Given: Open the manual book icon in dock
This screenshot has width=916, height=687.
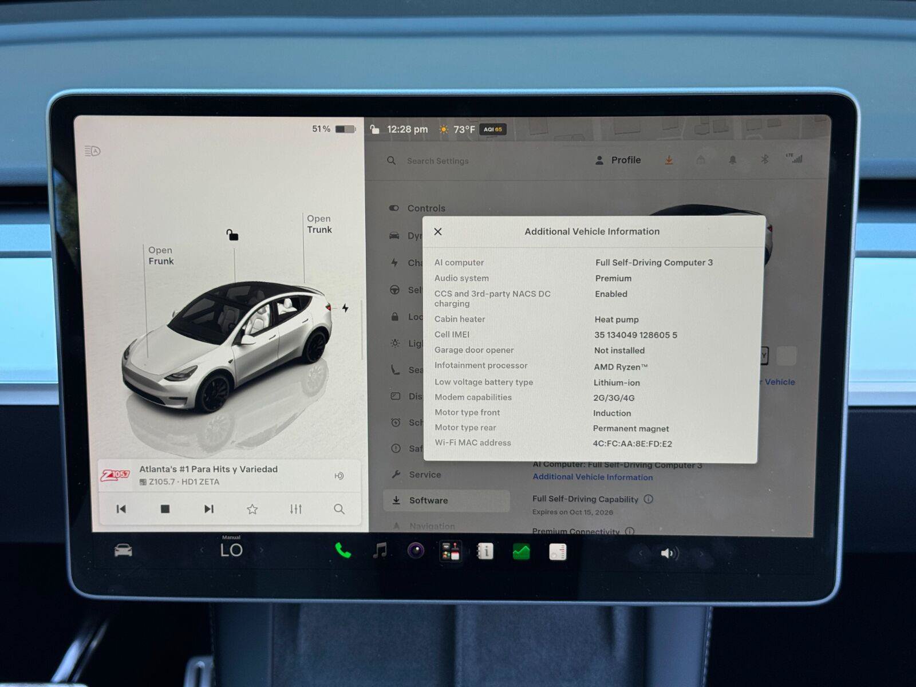Looking at the screenshot, I should point(485,551).
